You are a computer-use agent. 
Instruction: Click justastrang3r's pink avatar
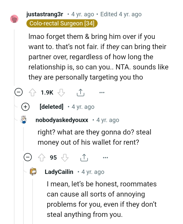[x=14, y=19]
